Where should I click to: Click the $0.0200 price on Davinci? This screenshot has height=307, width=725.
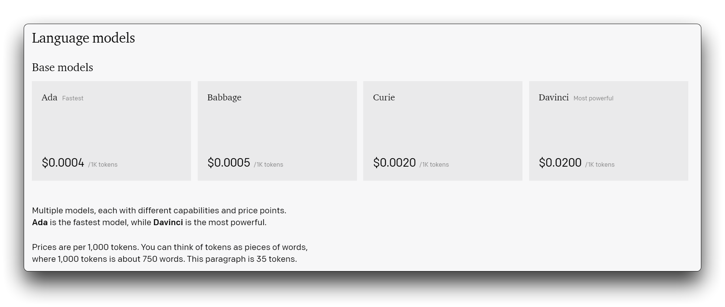(x=560, y=163)
